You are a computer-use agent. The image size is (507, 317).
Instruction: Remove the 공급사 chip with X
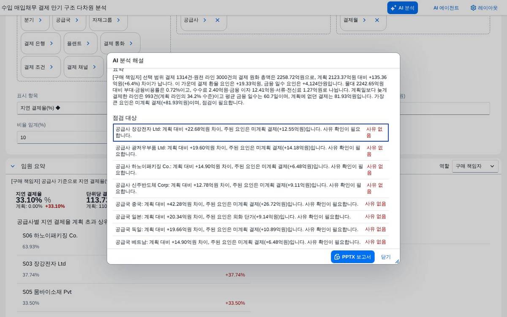click(217, 20)
